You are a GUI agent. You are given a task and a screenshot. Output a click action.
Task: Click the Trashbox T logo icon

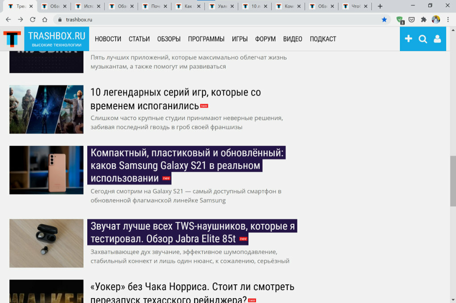[x=12, y=39]
